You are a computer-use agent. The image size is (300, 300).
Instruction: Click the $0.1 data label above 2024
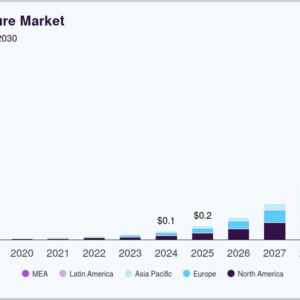(x=166, y=221)
